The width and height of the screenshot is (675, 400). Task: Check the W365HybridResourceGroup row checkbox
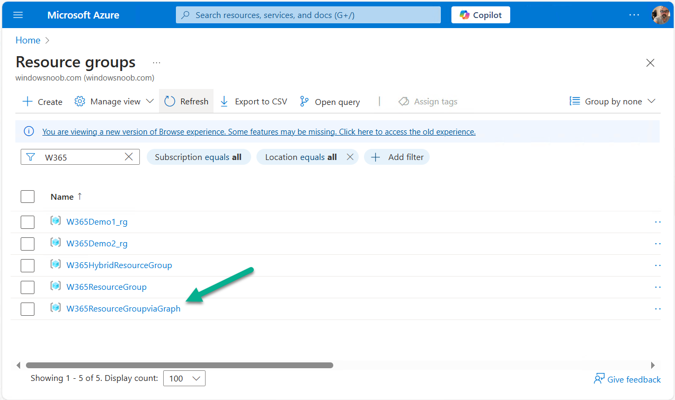pos(28,265)
